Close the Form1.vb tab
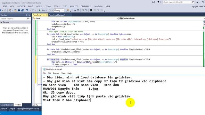 [46, 15]
